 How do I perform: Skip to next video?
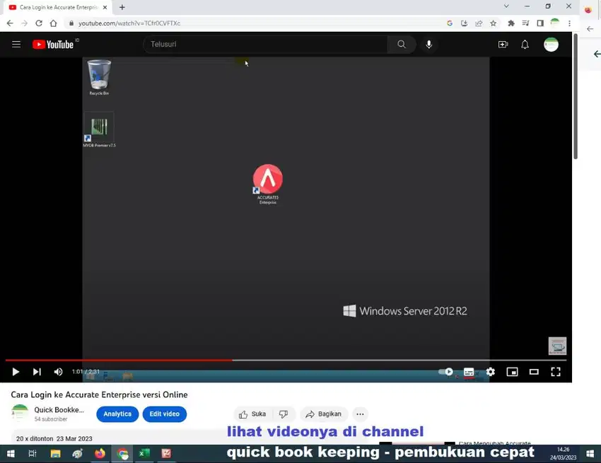pyautogui.click(x=37, y=372)
